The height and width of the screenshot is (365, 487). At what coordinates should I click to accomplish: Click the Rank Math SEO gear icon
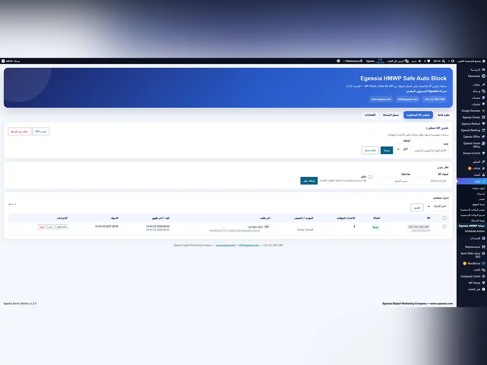(484, 253)
